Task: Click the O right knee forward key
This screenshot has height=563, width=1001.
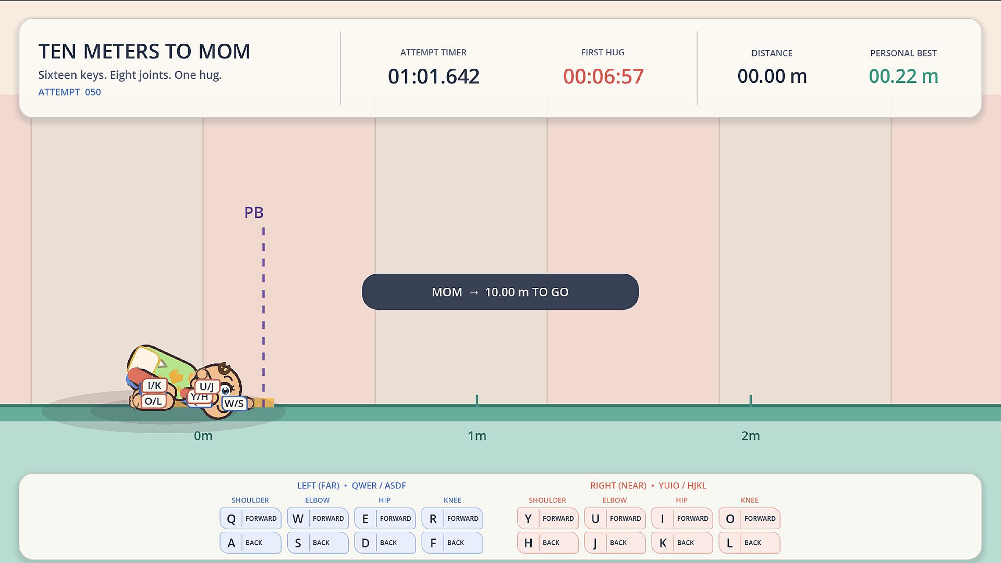Action: coord(749,518)
